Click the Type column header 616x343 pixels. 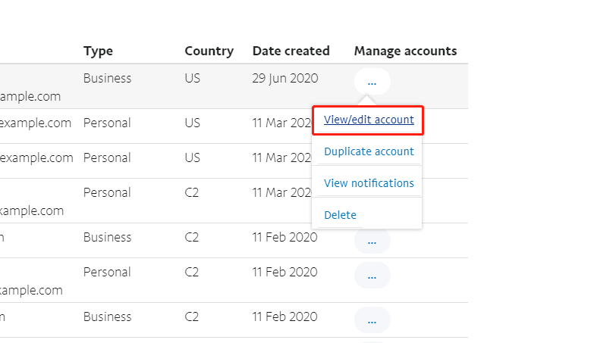coord(98,51)
